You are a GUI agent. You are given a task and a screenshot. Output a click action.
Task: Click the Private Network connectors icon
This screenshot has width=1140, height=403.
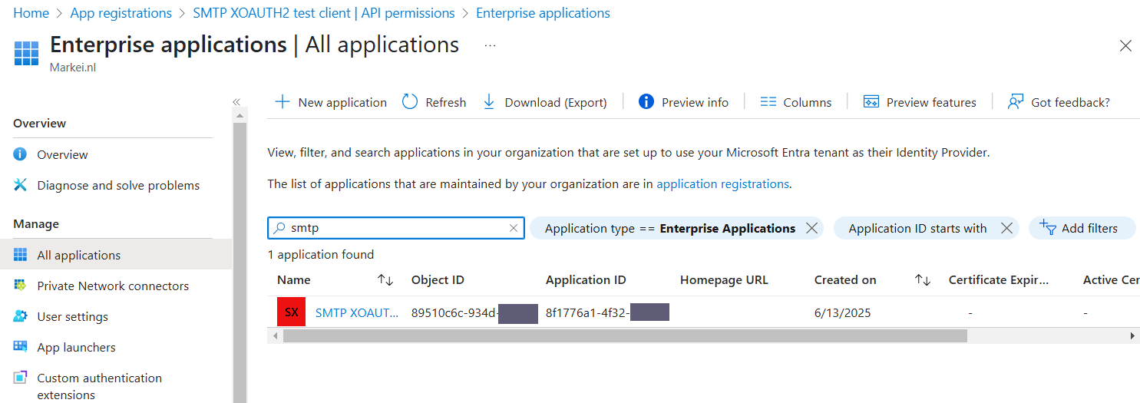21,286
